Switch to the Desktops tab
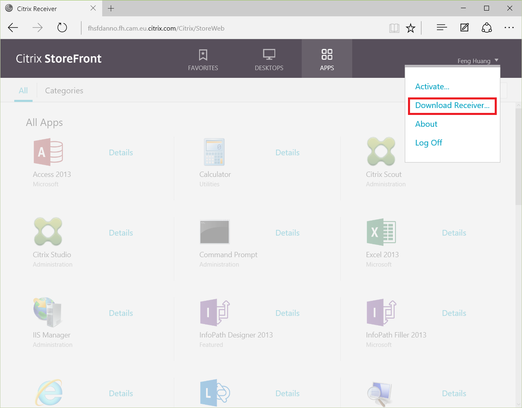Image resolution: width=522 pixels, height=408 pixels. pyautogui.click(x=269, y=59)
